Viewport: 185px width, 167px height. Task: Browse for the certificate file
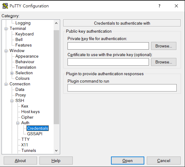tap(164, 62)
